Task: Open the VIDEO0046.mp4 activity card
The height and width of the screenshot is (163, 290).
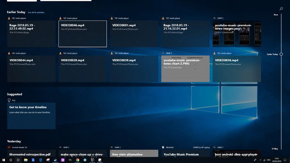Action: click(83, 34)
